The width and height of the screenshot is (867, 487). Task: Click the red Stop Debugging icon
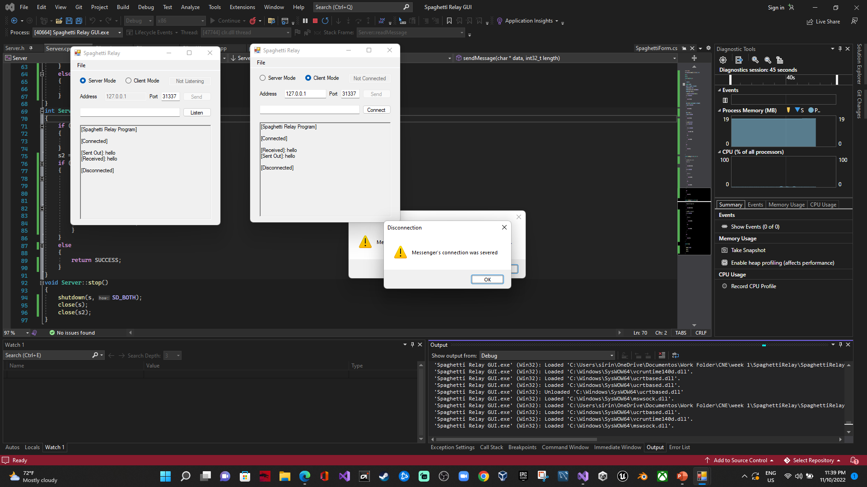(315, 21)
